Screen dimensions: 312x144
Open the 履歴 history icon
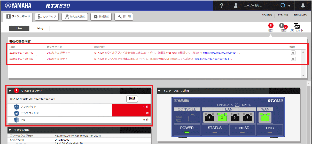pyautogui.click(x=282, y=26)
